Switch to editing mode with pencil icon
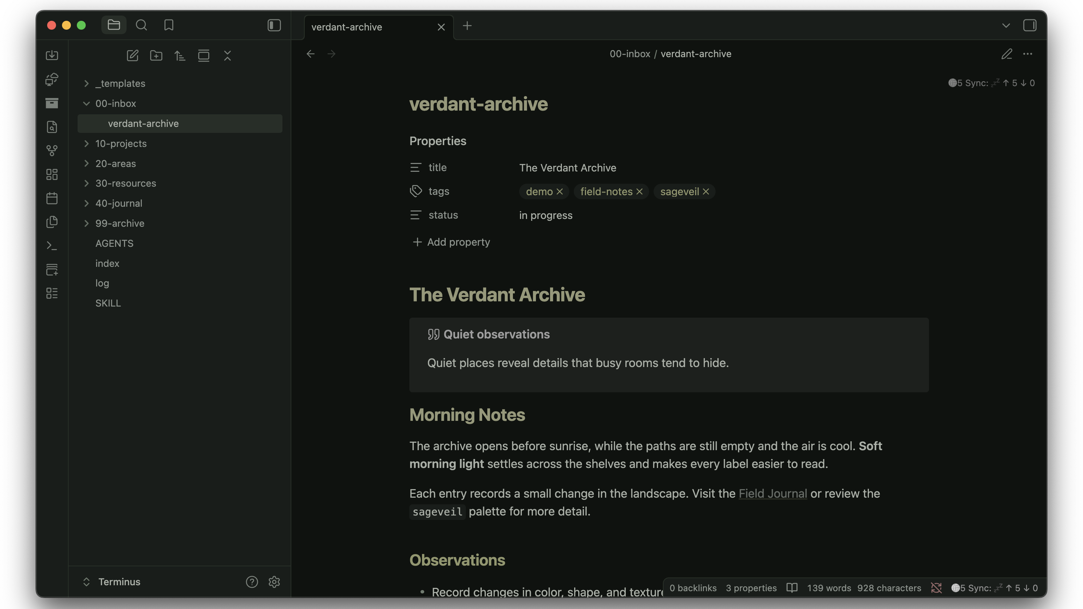Screen dimensions: 1083x609 [1007, 54]
